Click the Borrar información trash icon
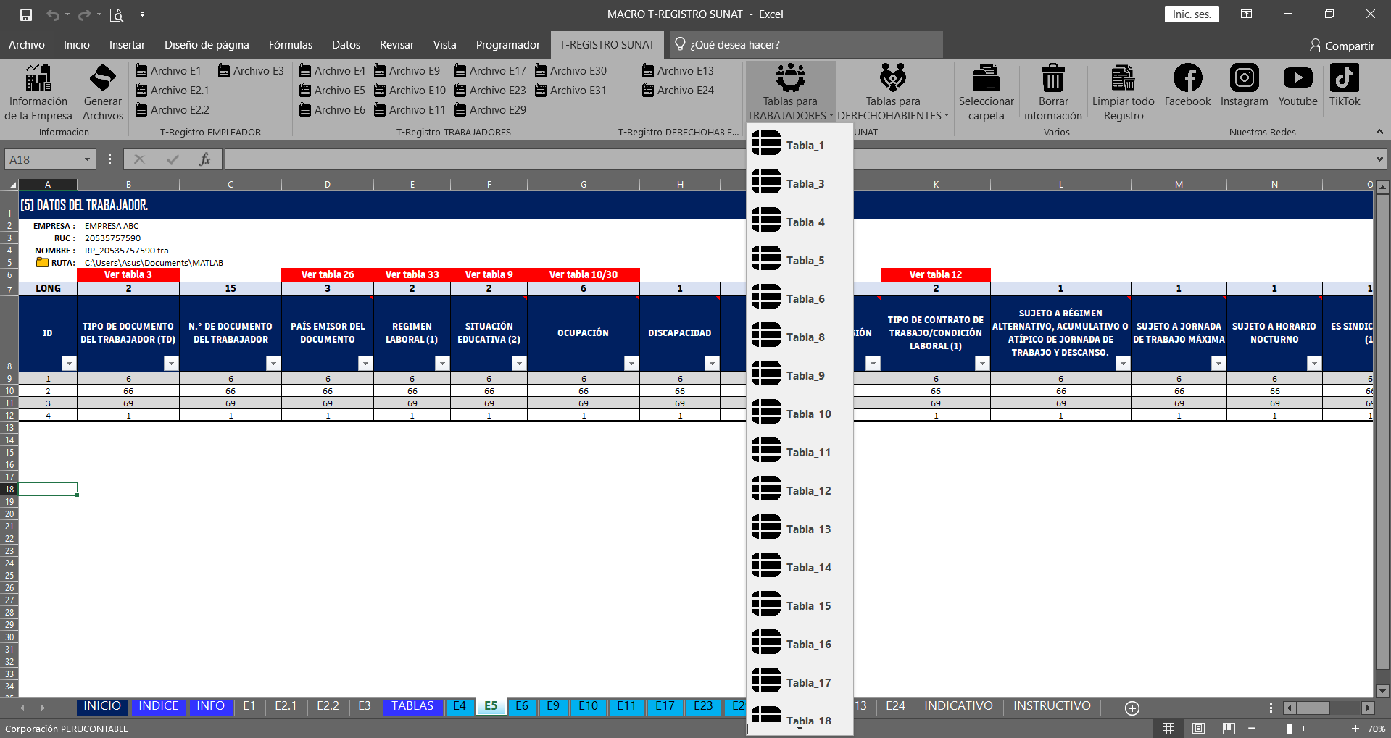The image size is (1391, 738). tap(1052, 78)
